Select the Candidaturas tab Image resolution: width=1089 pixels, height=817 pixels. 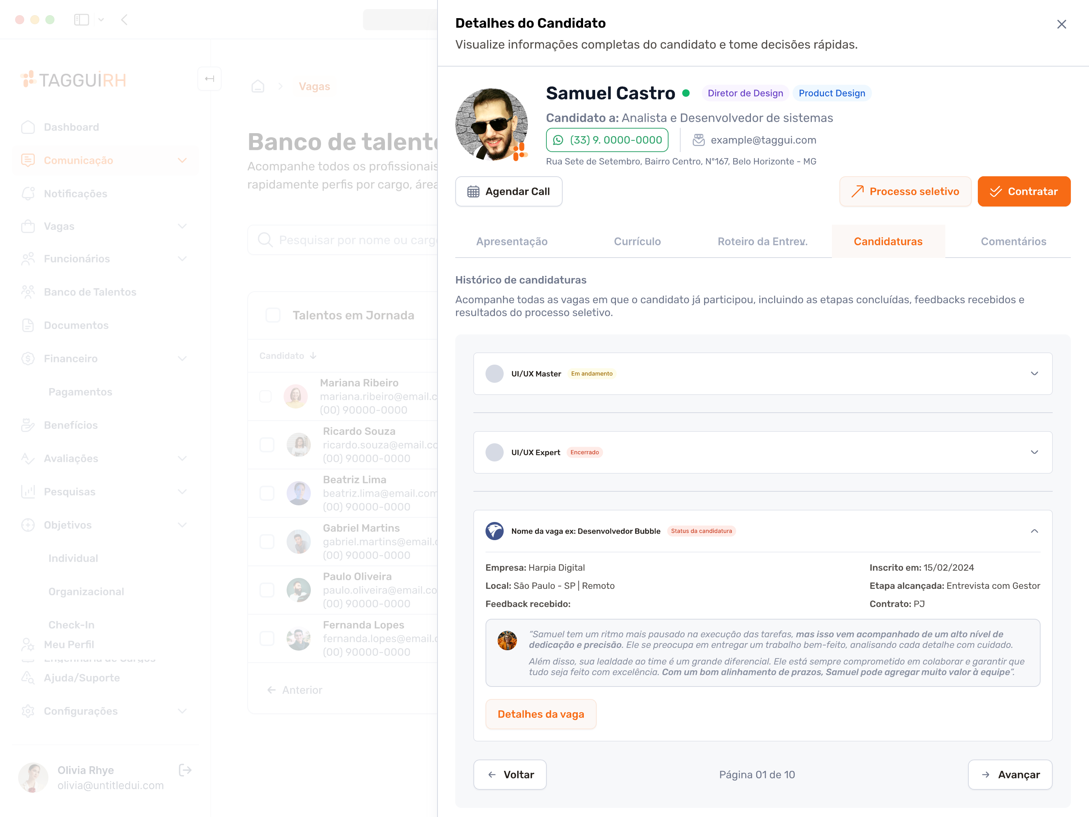click(x=888, y=241)
